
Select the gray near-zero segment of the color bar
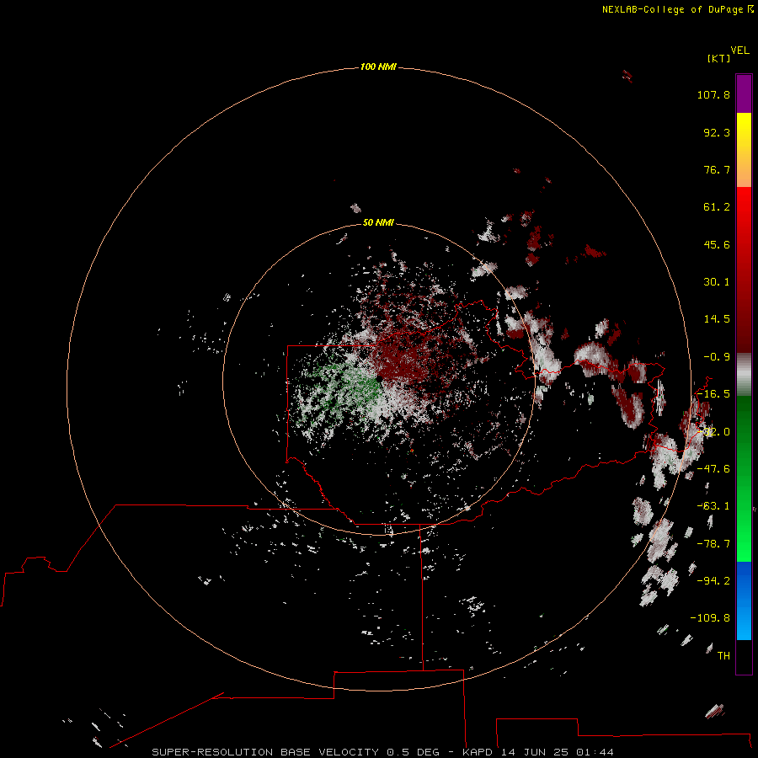click(x=744, y=374)
